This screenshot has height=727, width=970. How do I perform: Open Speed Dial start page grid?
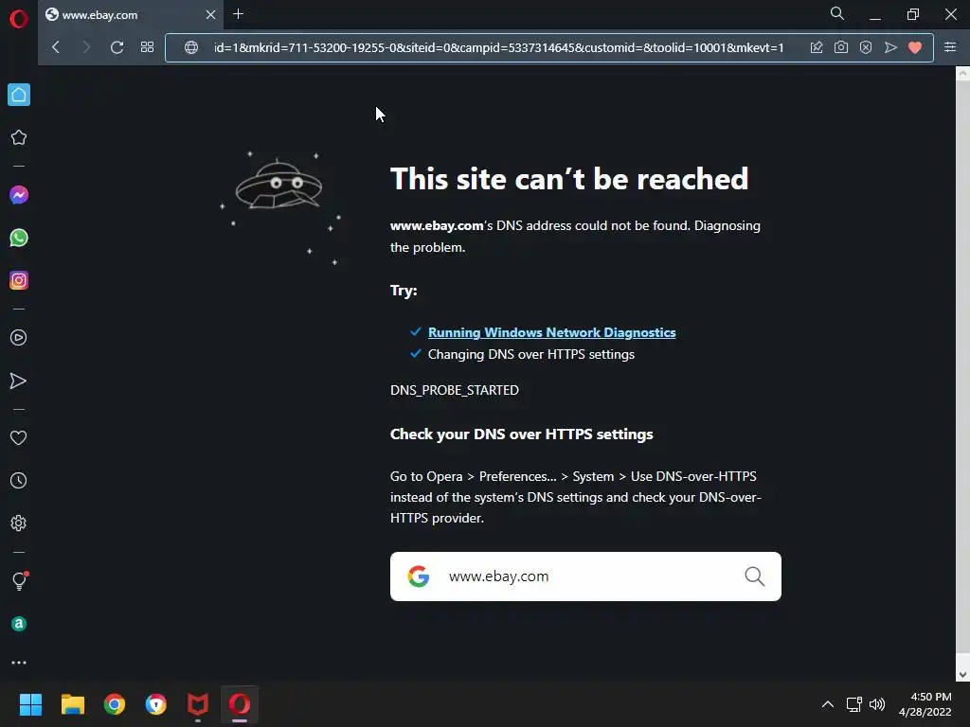147,47
